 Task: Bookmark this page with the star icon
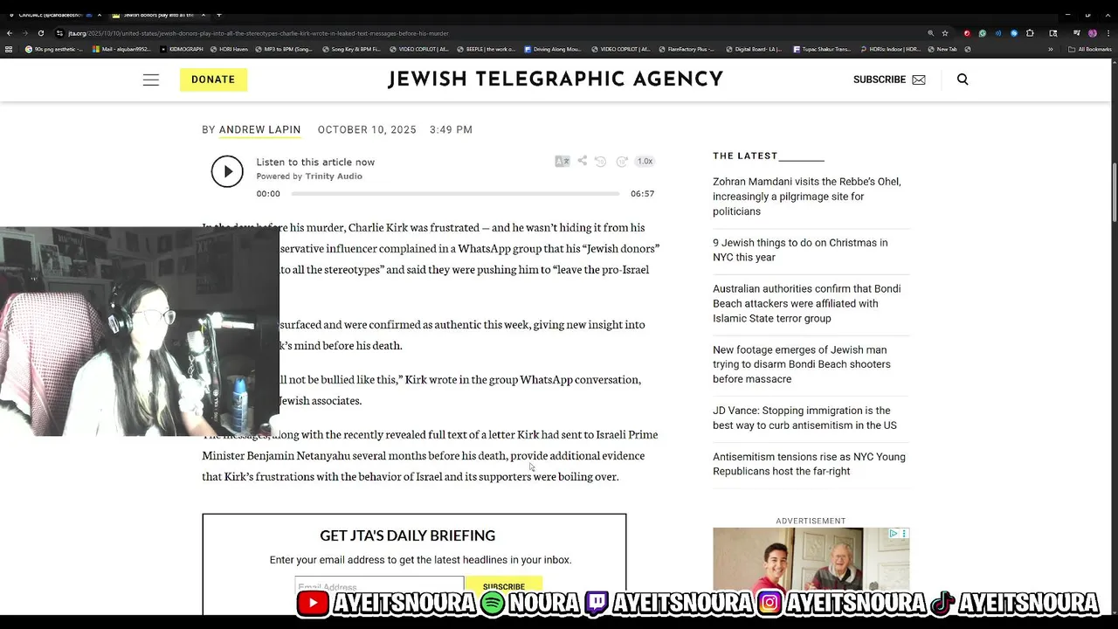pos(945,33)
